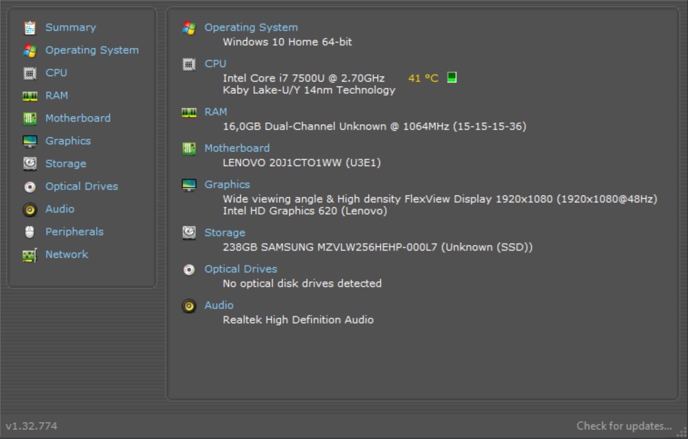
Task: Click the Peripherals mouse icon in sidebar
Action: click(x=30, y=232)
